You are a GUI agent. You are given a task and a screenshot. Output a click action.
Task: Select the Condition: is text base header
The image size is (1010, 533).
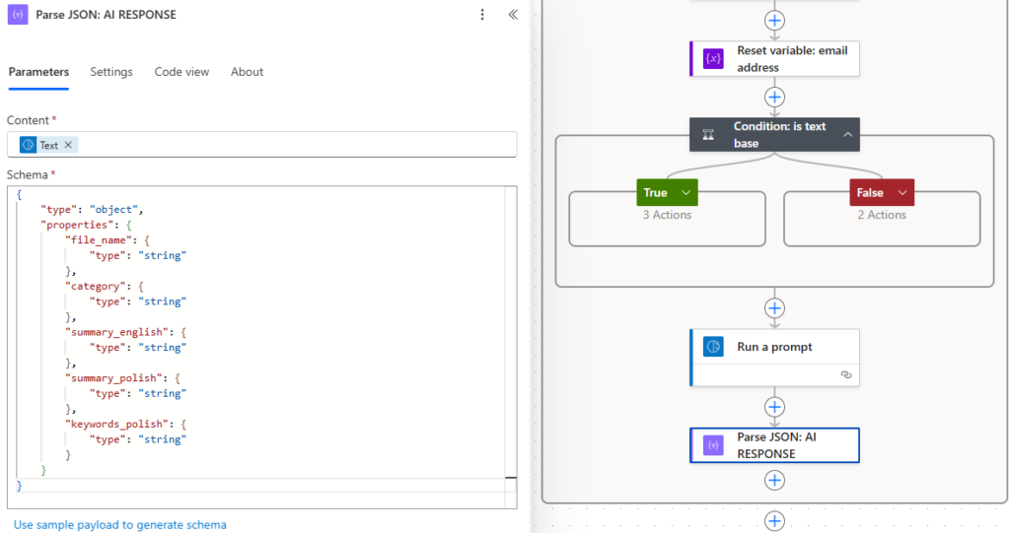[x=774, y=135]
